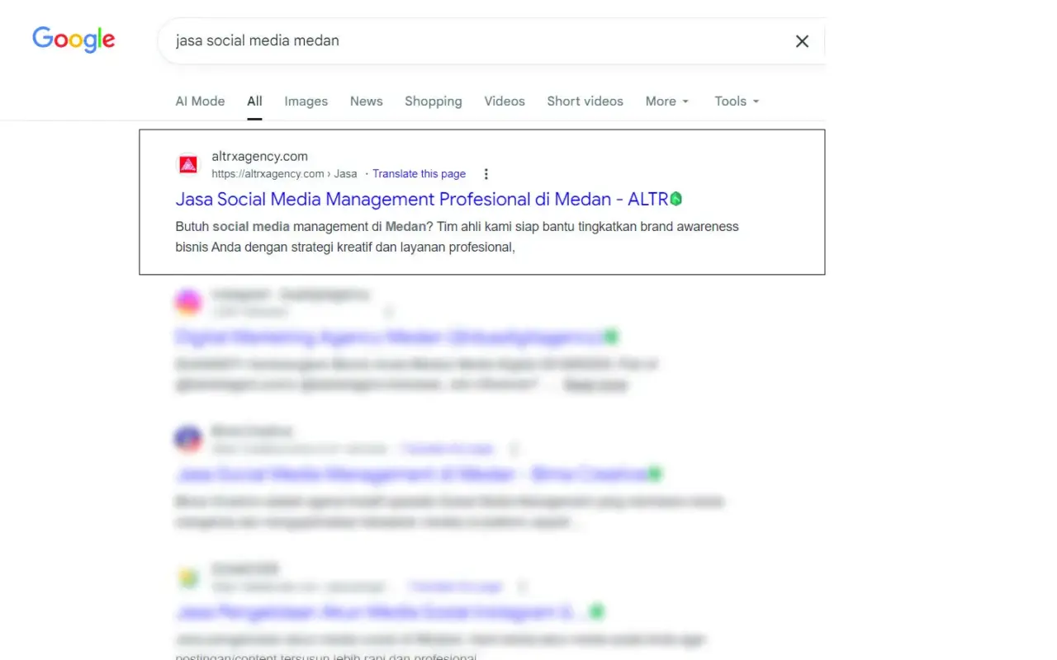Switch to the Shopping tab
Viewport: 1057px width, 660px height.
433,101
